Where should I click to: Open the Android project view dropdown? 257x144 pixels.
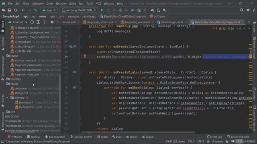[18, 22]
